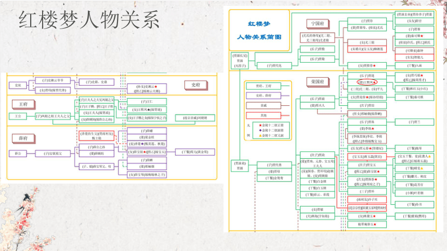
Task: Click the legend entry 亲戚
Action: coord(264,106)
